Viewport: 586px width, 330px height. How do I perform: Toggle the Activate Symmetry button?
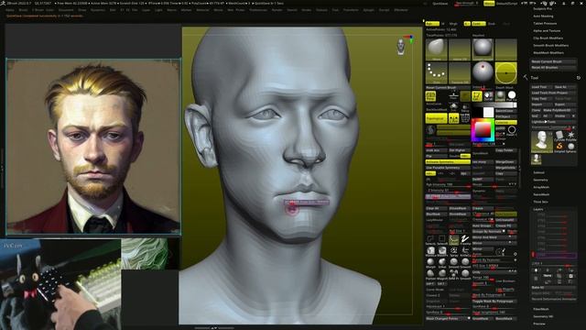click(x=448, y=161)
